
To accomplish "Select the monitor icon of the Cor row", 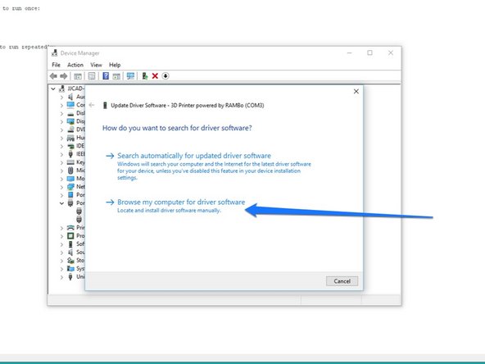I will point(70,105).
